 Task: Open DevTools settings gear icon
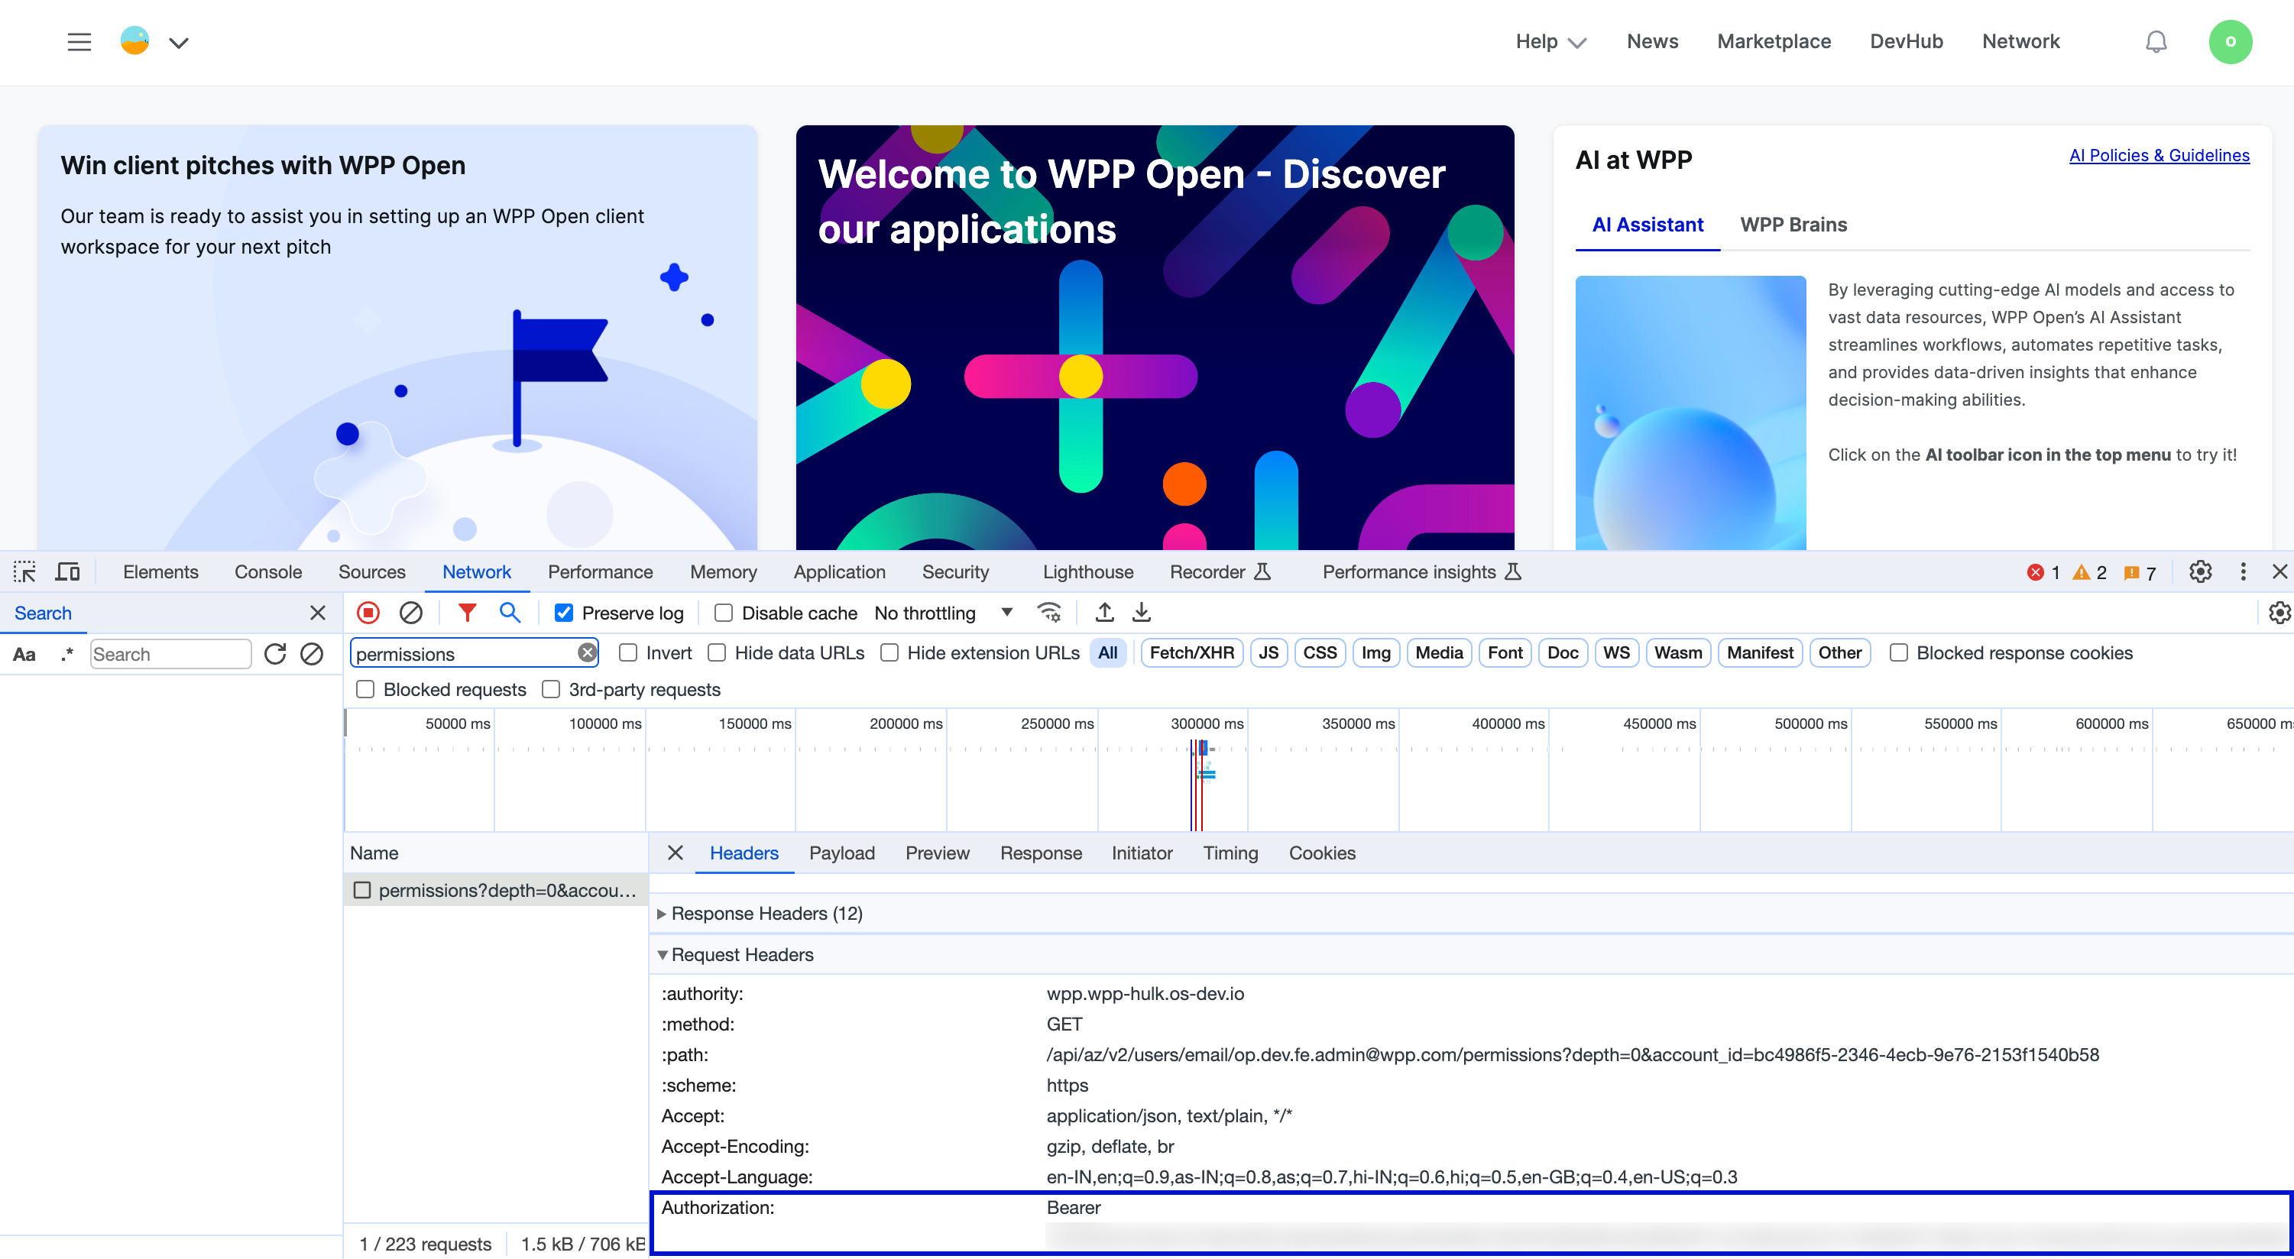[x=2201, y=571]
